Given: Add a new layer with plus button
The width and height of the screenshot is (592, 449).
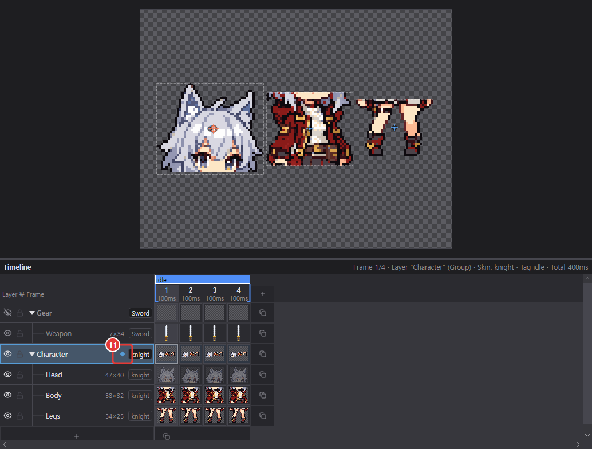Looking at the screenshot, I should pyautogui.click(x=77, y=436).
